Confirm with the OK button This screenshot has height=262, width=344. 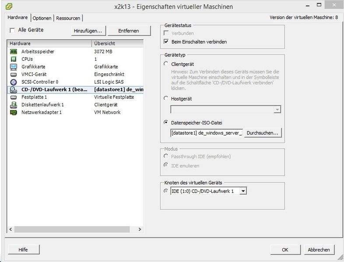click(285, 250)
